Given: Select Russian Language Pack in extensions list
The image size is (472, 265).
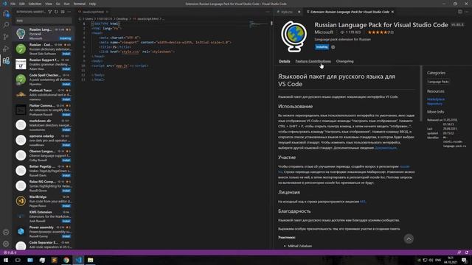Looking at the screenshot, I should pyautogui.click(x=44, y=34).
